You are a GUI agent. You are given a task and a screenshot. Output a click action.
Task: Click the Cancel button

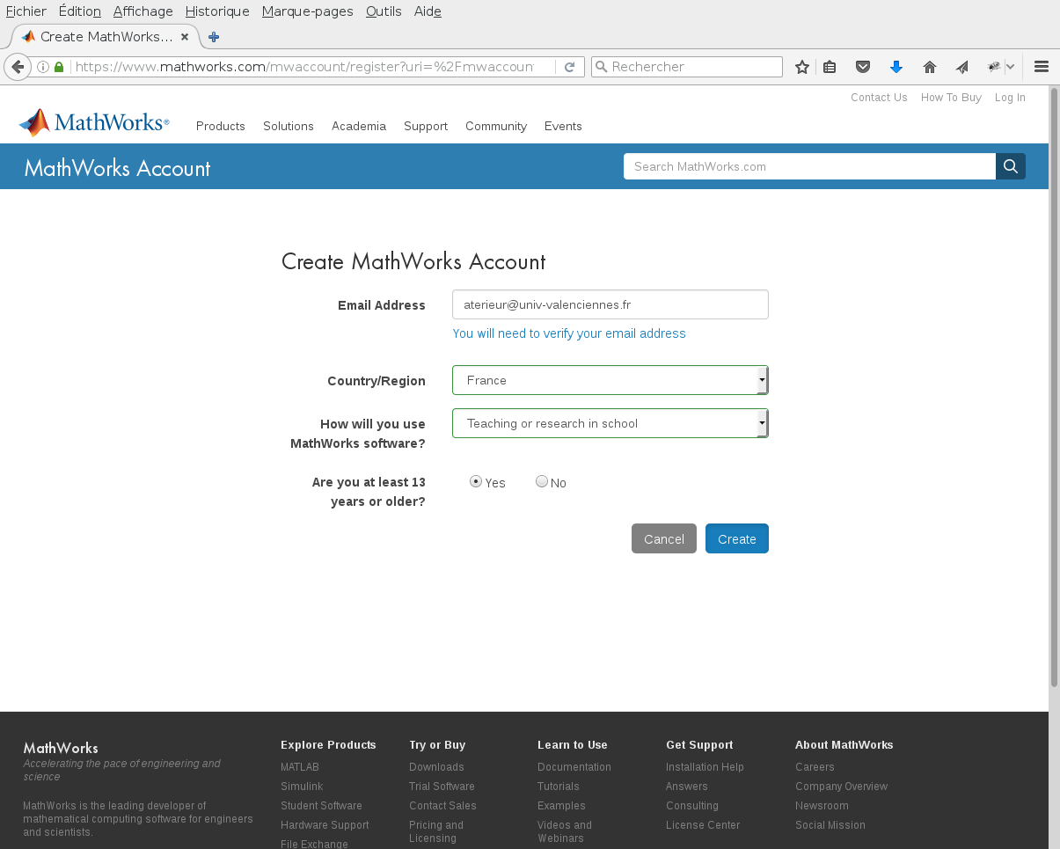click(664, 538)
